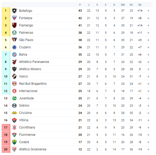Click the Fortaleza team badge
The height and width of the screenshot is (155, 156).
tap(14, 18)
